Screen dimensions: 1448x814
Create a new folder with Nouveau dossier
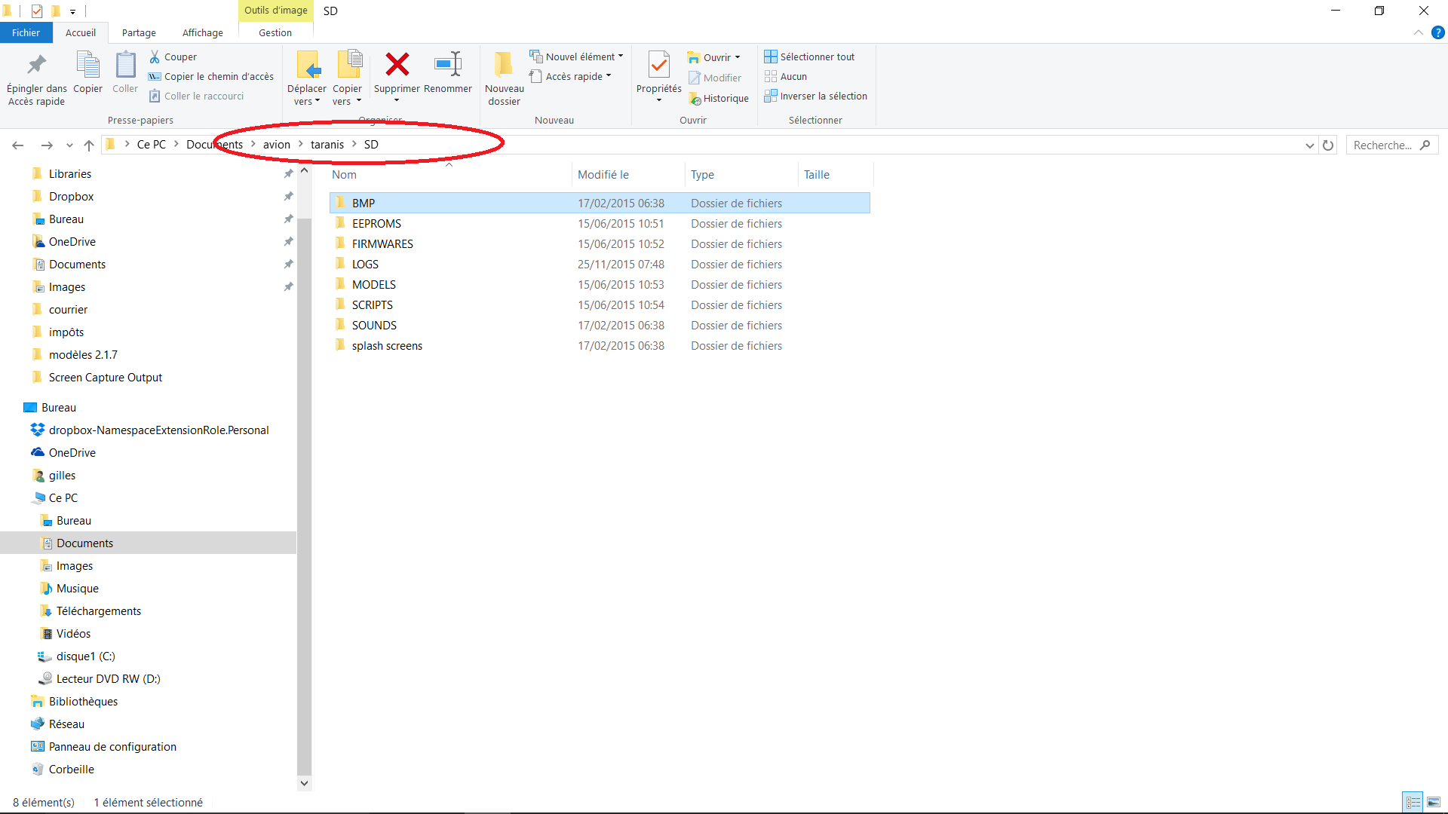pos(504,77)
